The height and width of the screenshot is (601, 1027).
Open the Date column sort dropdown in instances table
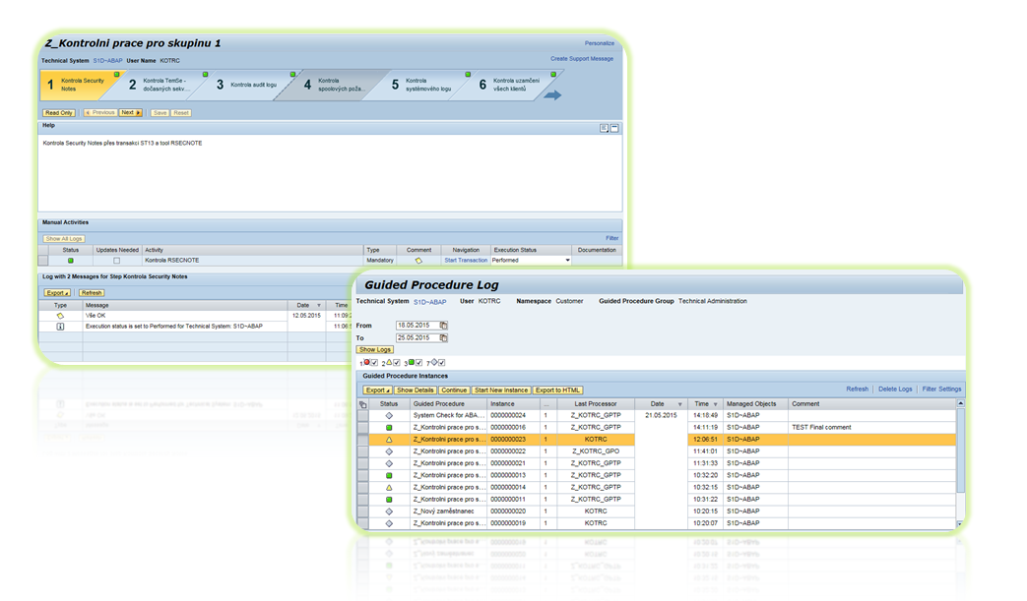[679, 404]
